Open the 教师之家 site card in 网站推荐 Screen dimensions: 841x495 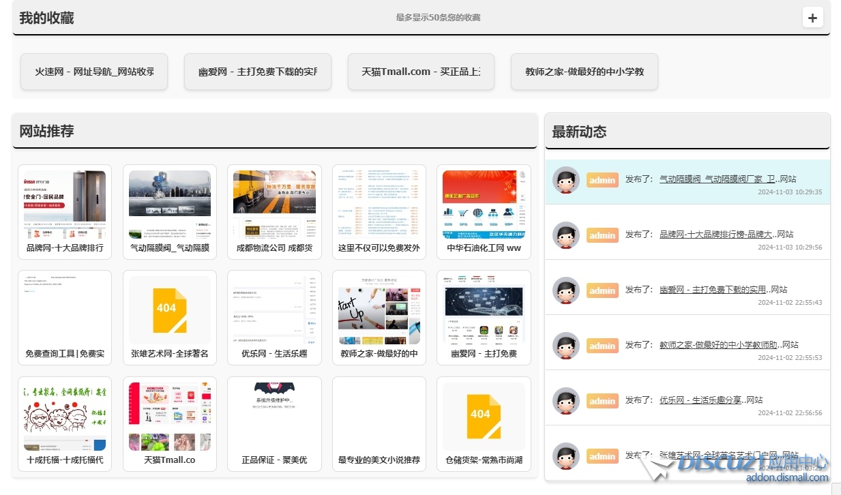point(379,318)
